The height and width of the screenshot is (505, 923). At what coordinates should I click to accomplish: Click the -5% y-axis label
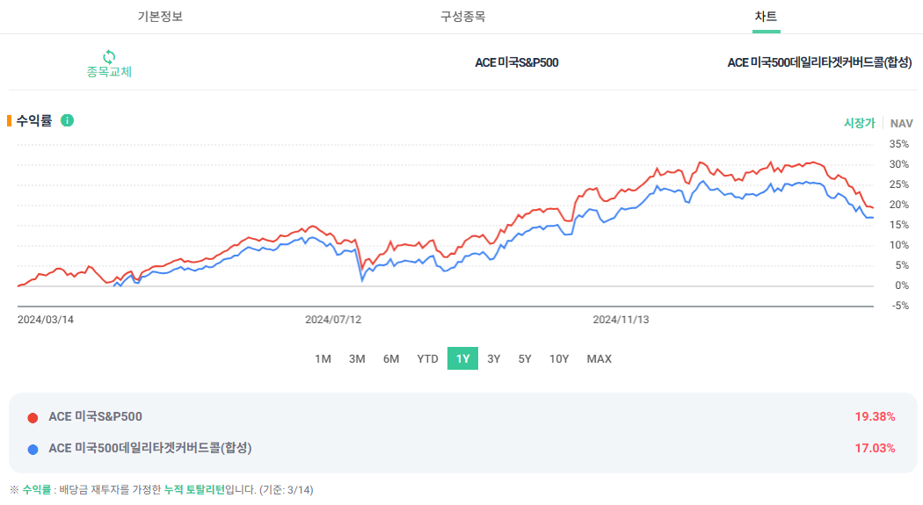pyautogui.click(x=900, y=306)
